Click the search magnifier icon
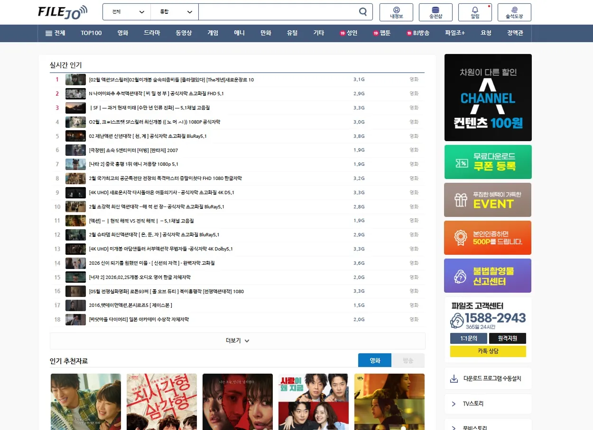The image size is (593, 430). 363,12
